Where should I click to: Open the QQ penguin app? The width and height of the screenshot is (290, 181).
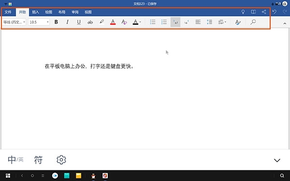coord(93,176)
